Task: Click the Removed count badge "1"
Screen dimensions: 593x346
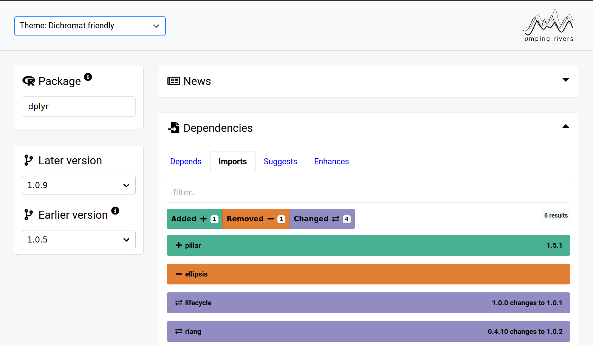Action: 281,219
